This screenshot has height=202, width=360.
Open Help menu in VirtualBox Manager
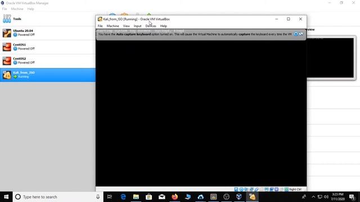[x=30, y=9]
